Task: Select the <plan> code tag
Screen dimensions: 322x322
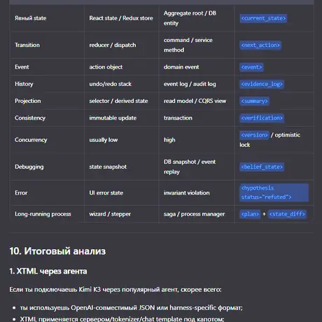Action: [x=250, y=214]
